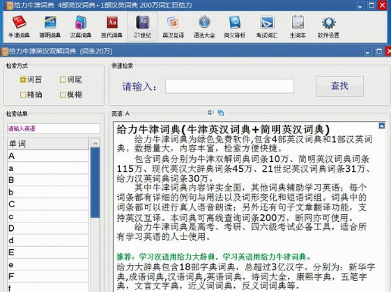Open the 英汉互译 translation icon
The width and height of the screenshot is (391, 292).
(x=173, y=26)
